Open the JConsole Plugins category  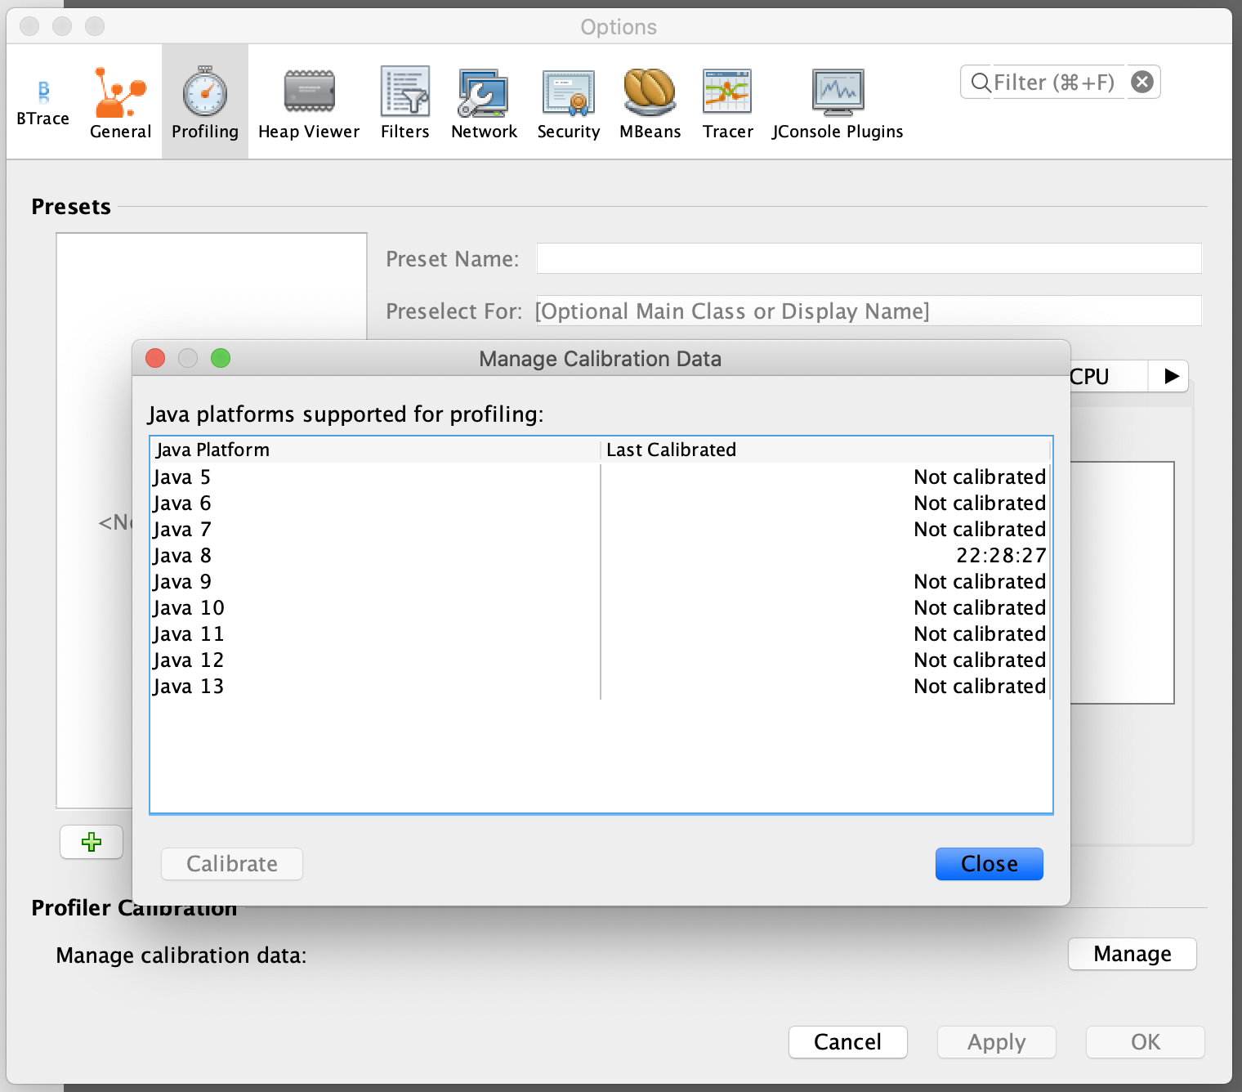click(x=838, y=101)
